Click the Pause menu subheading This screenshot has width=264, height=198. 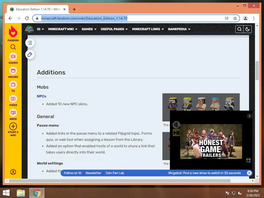pos(48,125)
